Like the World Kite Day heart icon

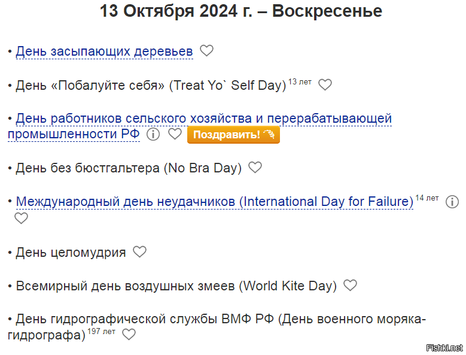click(x=350, y=286)
